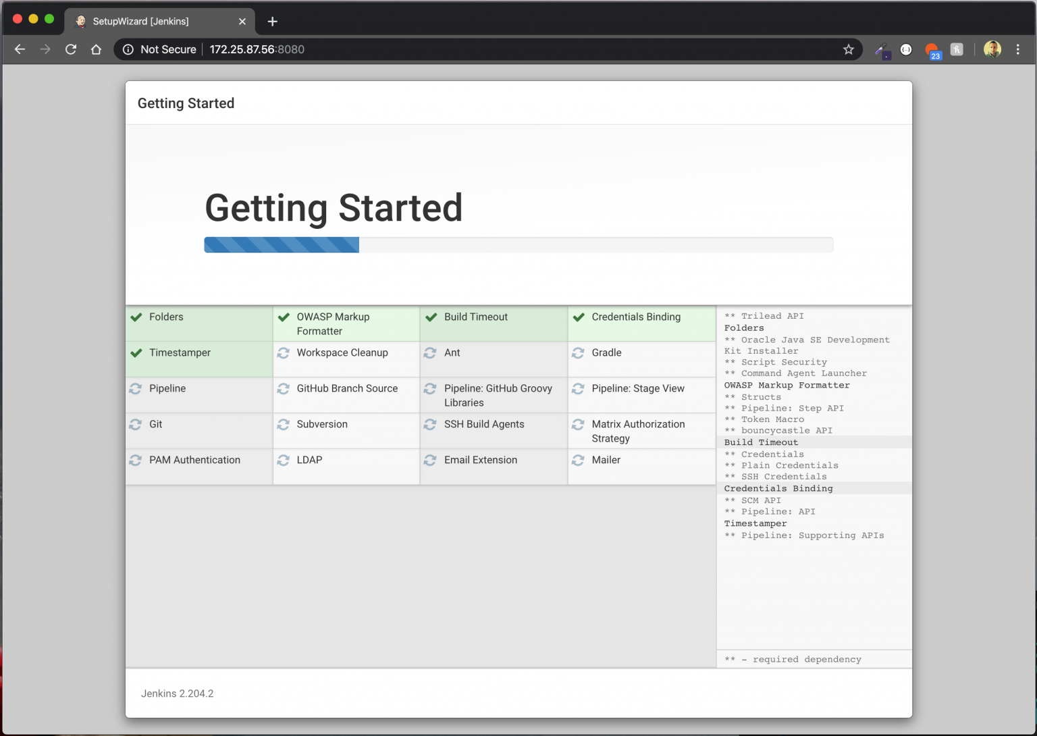Select the SetupWizard [Jenkins] tab
Image resolution: width=1037 pixels, height=736 pixels.
pos(160,22)
